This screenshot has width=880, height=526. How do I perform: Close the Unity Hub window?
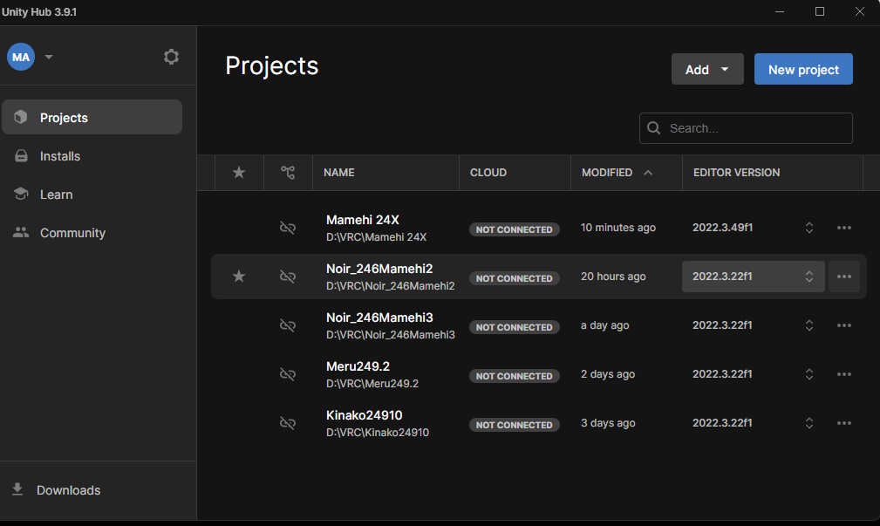coord(859,11)
